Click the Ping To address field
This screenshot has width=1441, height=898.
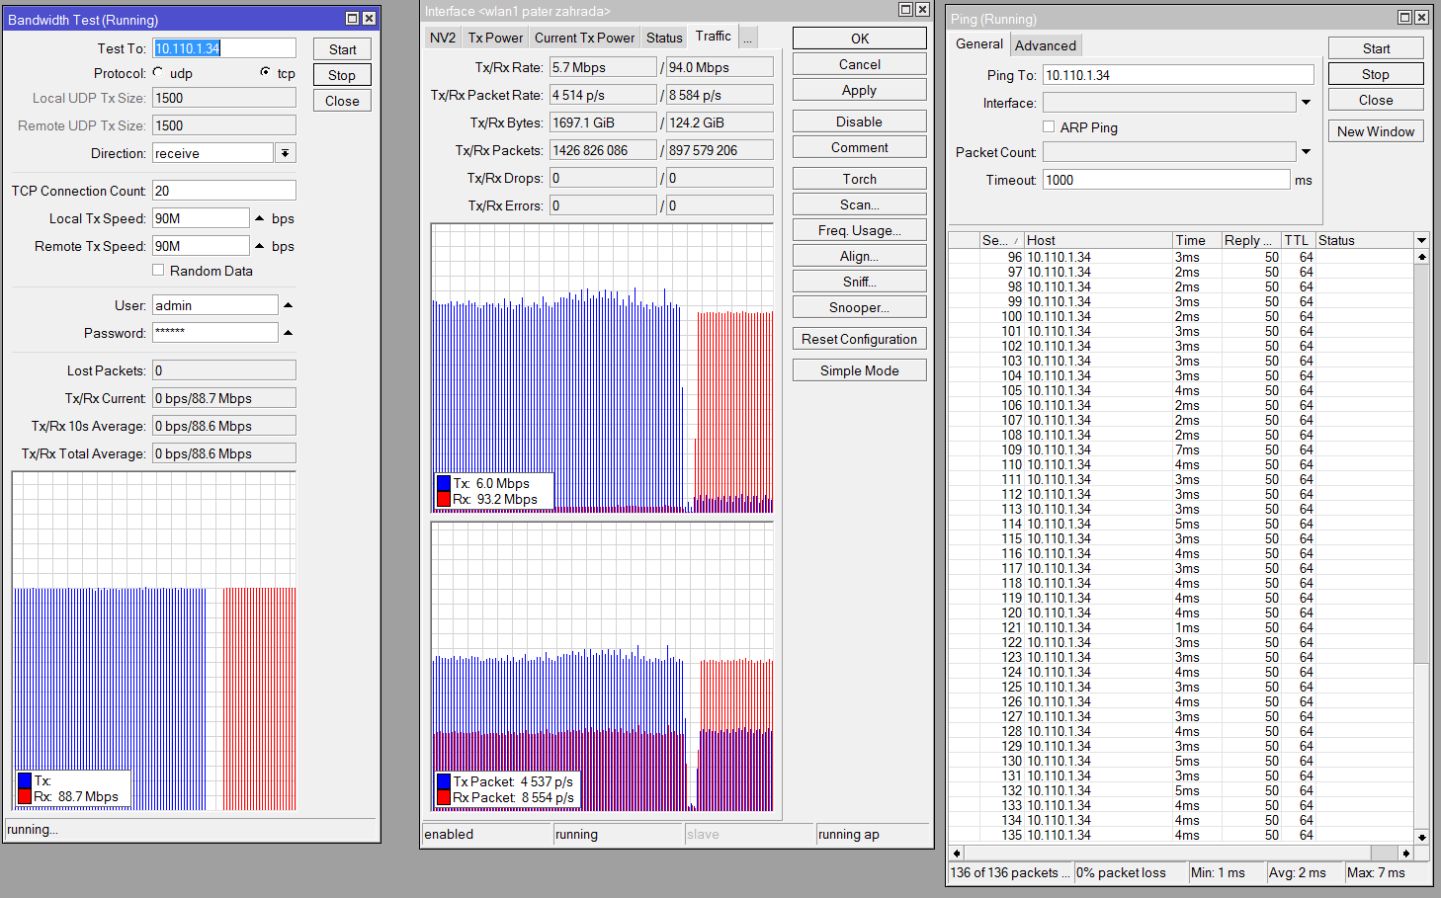(1178, 75)
